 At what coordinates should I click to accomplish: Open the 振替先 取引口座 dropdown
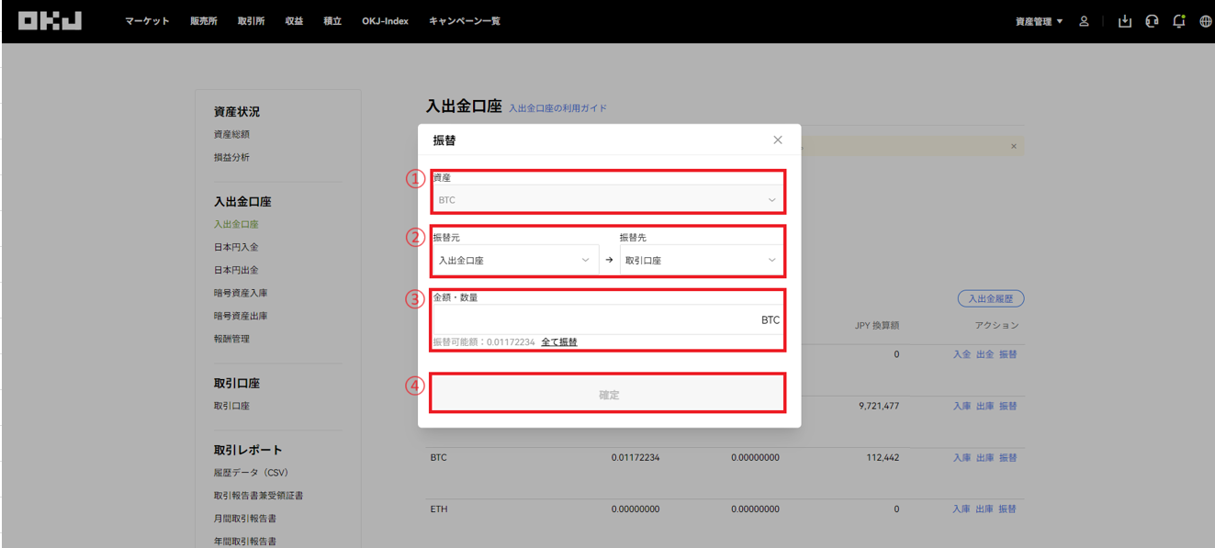(x=703, y=260)
